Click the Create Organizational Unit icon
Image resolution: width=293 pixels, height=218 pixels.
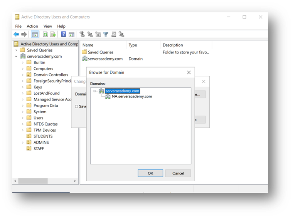pos(98,34)
